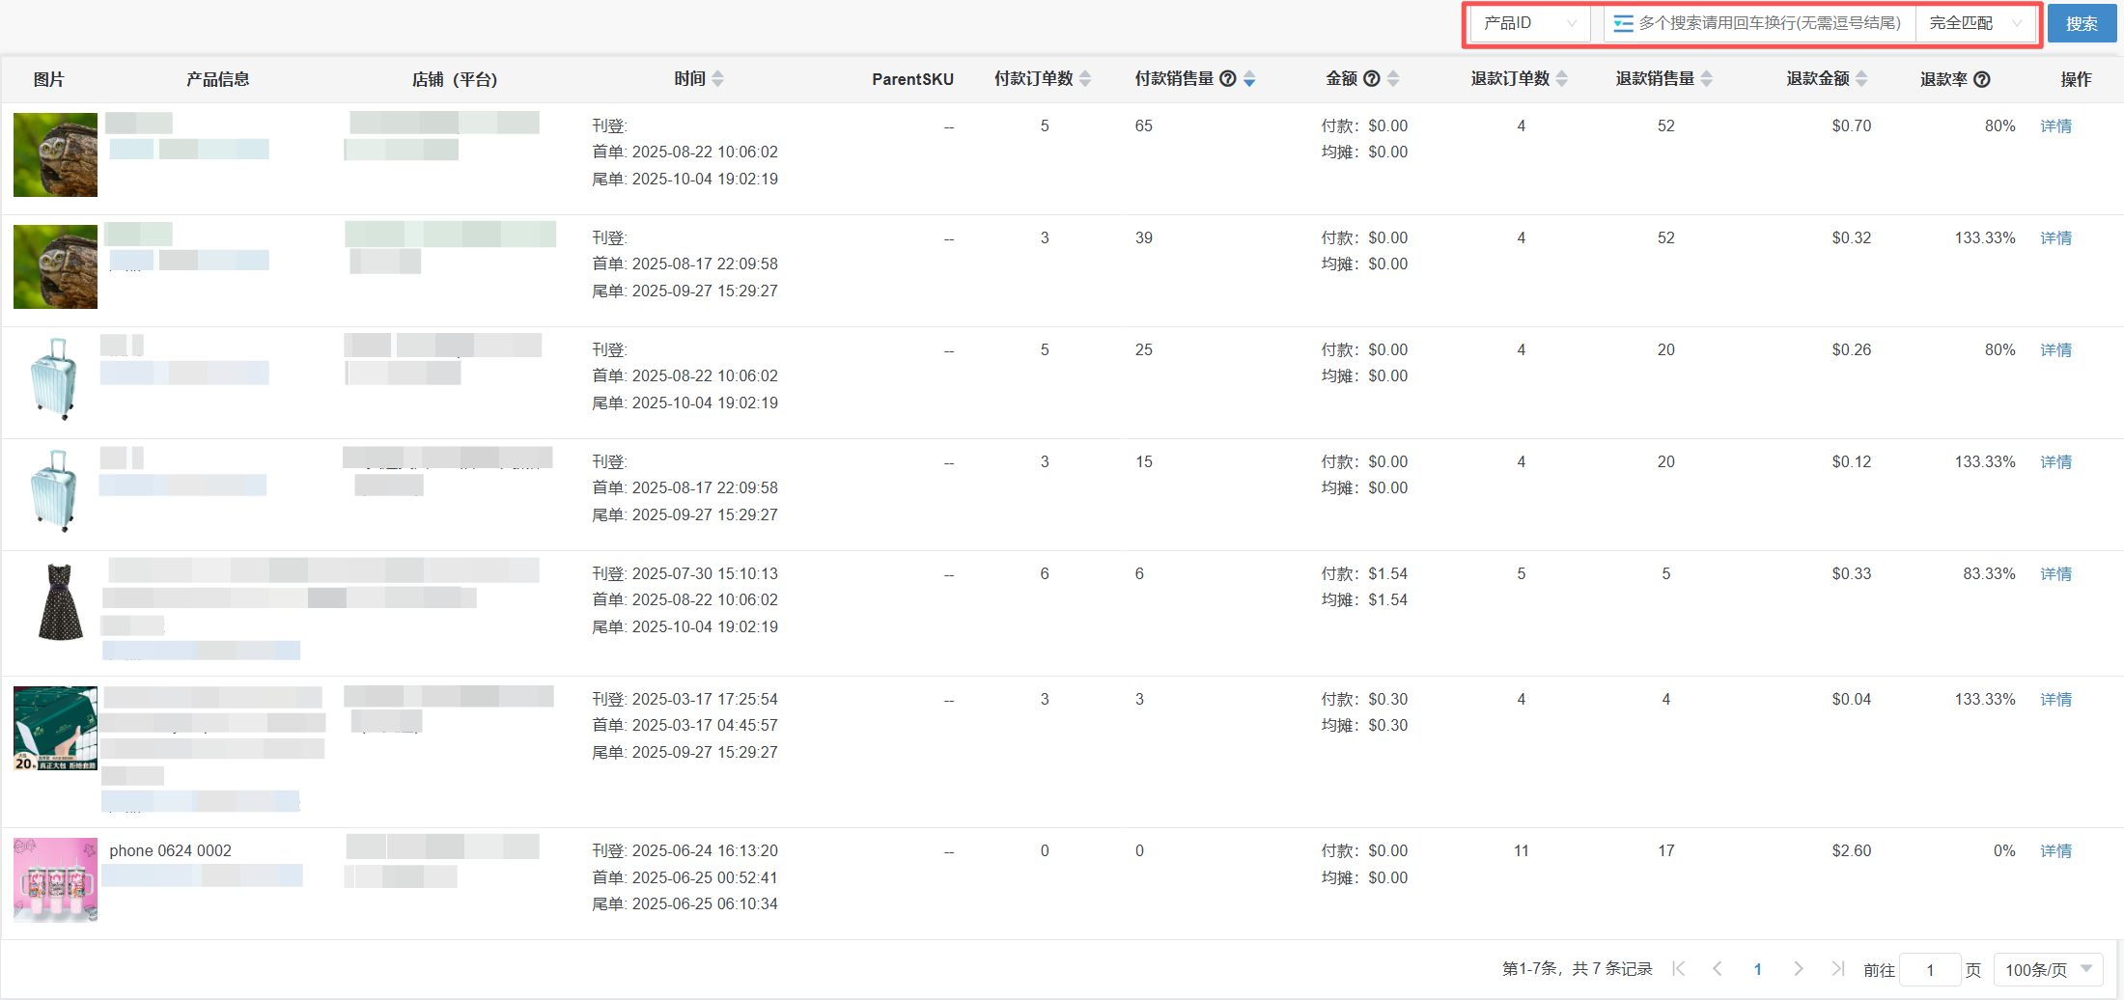Sort by 退款金额 column arrows
The width and height of the screenshot is (2124, 1000).
1861,79
